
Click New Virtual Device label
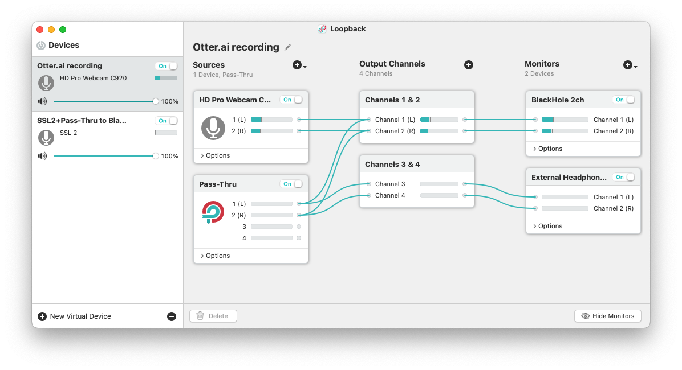[x=80, y=316]
